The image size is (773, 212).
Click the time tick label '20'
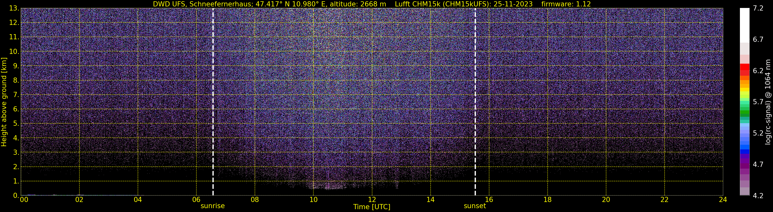[x=606, y=200]
